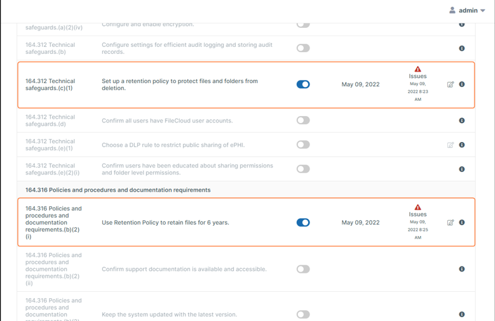This screenshot has height=321, width=495.
Task: Show info for FileCloud user accounts rule
Action: tap(462, 121)
